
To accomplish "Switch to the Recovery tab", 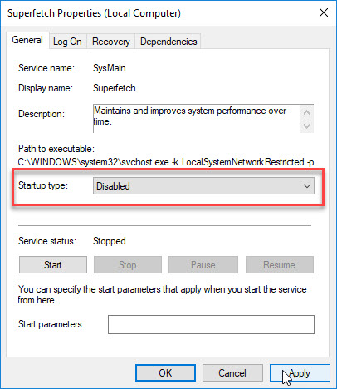I will coord(110,42).
